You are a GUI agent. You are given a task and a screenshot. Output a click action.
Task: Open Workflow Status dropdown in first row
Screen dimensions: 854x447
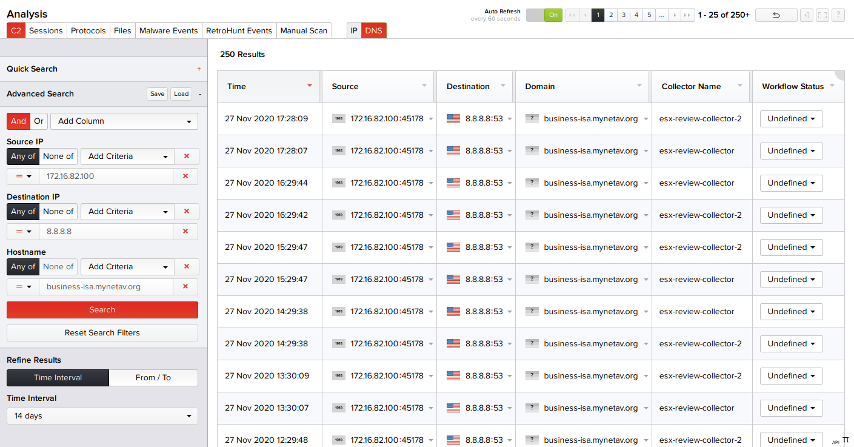791,119
